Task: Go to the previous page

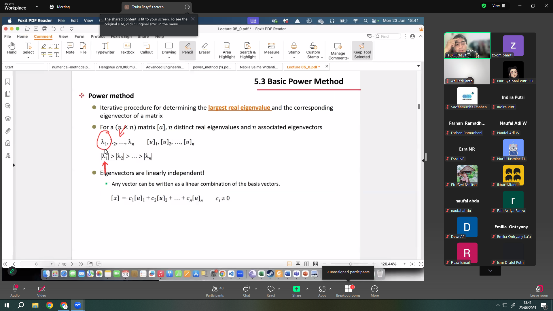Action: tap(14, 264)
